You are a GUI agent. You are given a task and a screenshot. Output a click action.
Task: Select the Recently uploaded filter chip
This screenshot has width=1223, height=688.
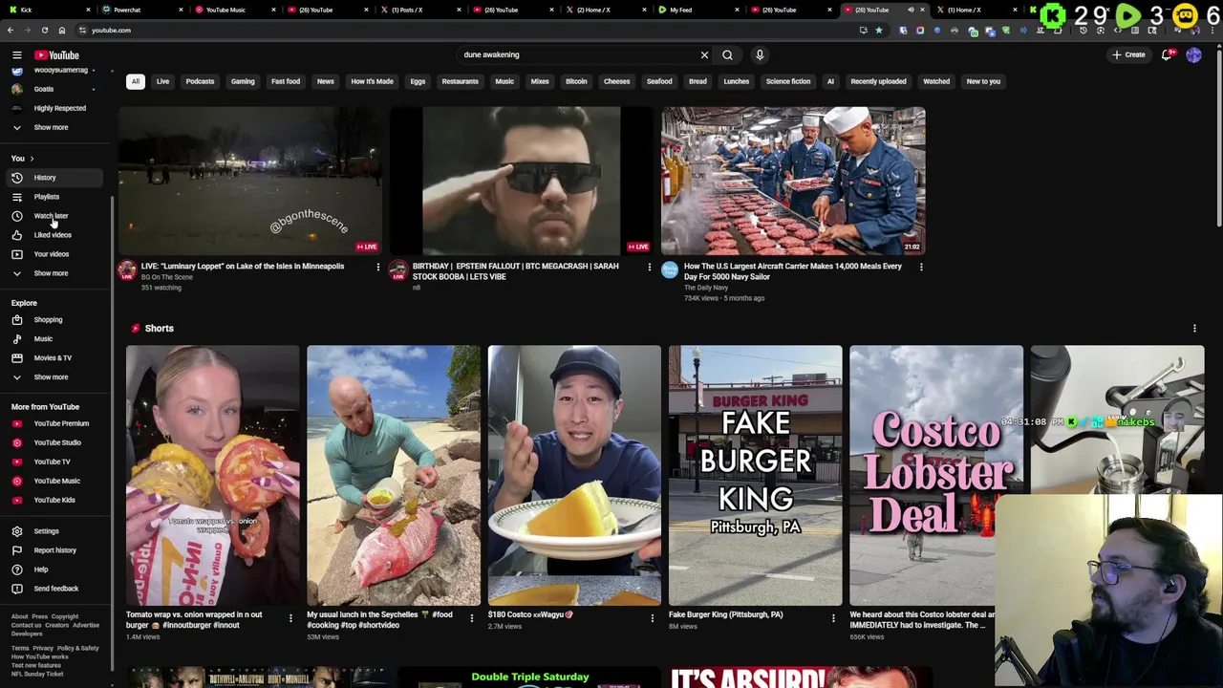tap(878, 81)
